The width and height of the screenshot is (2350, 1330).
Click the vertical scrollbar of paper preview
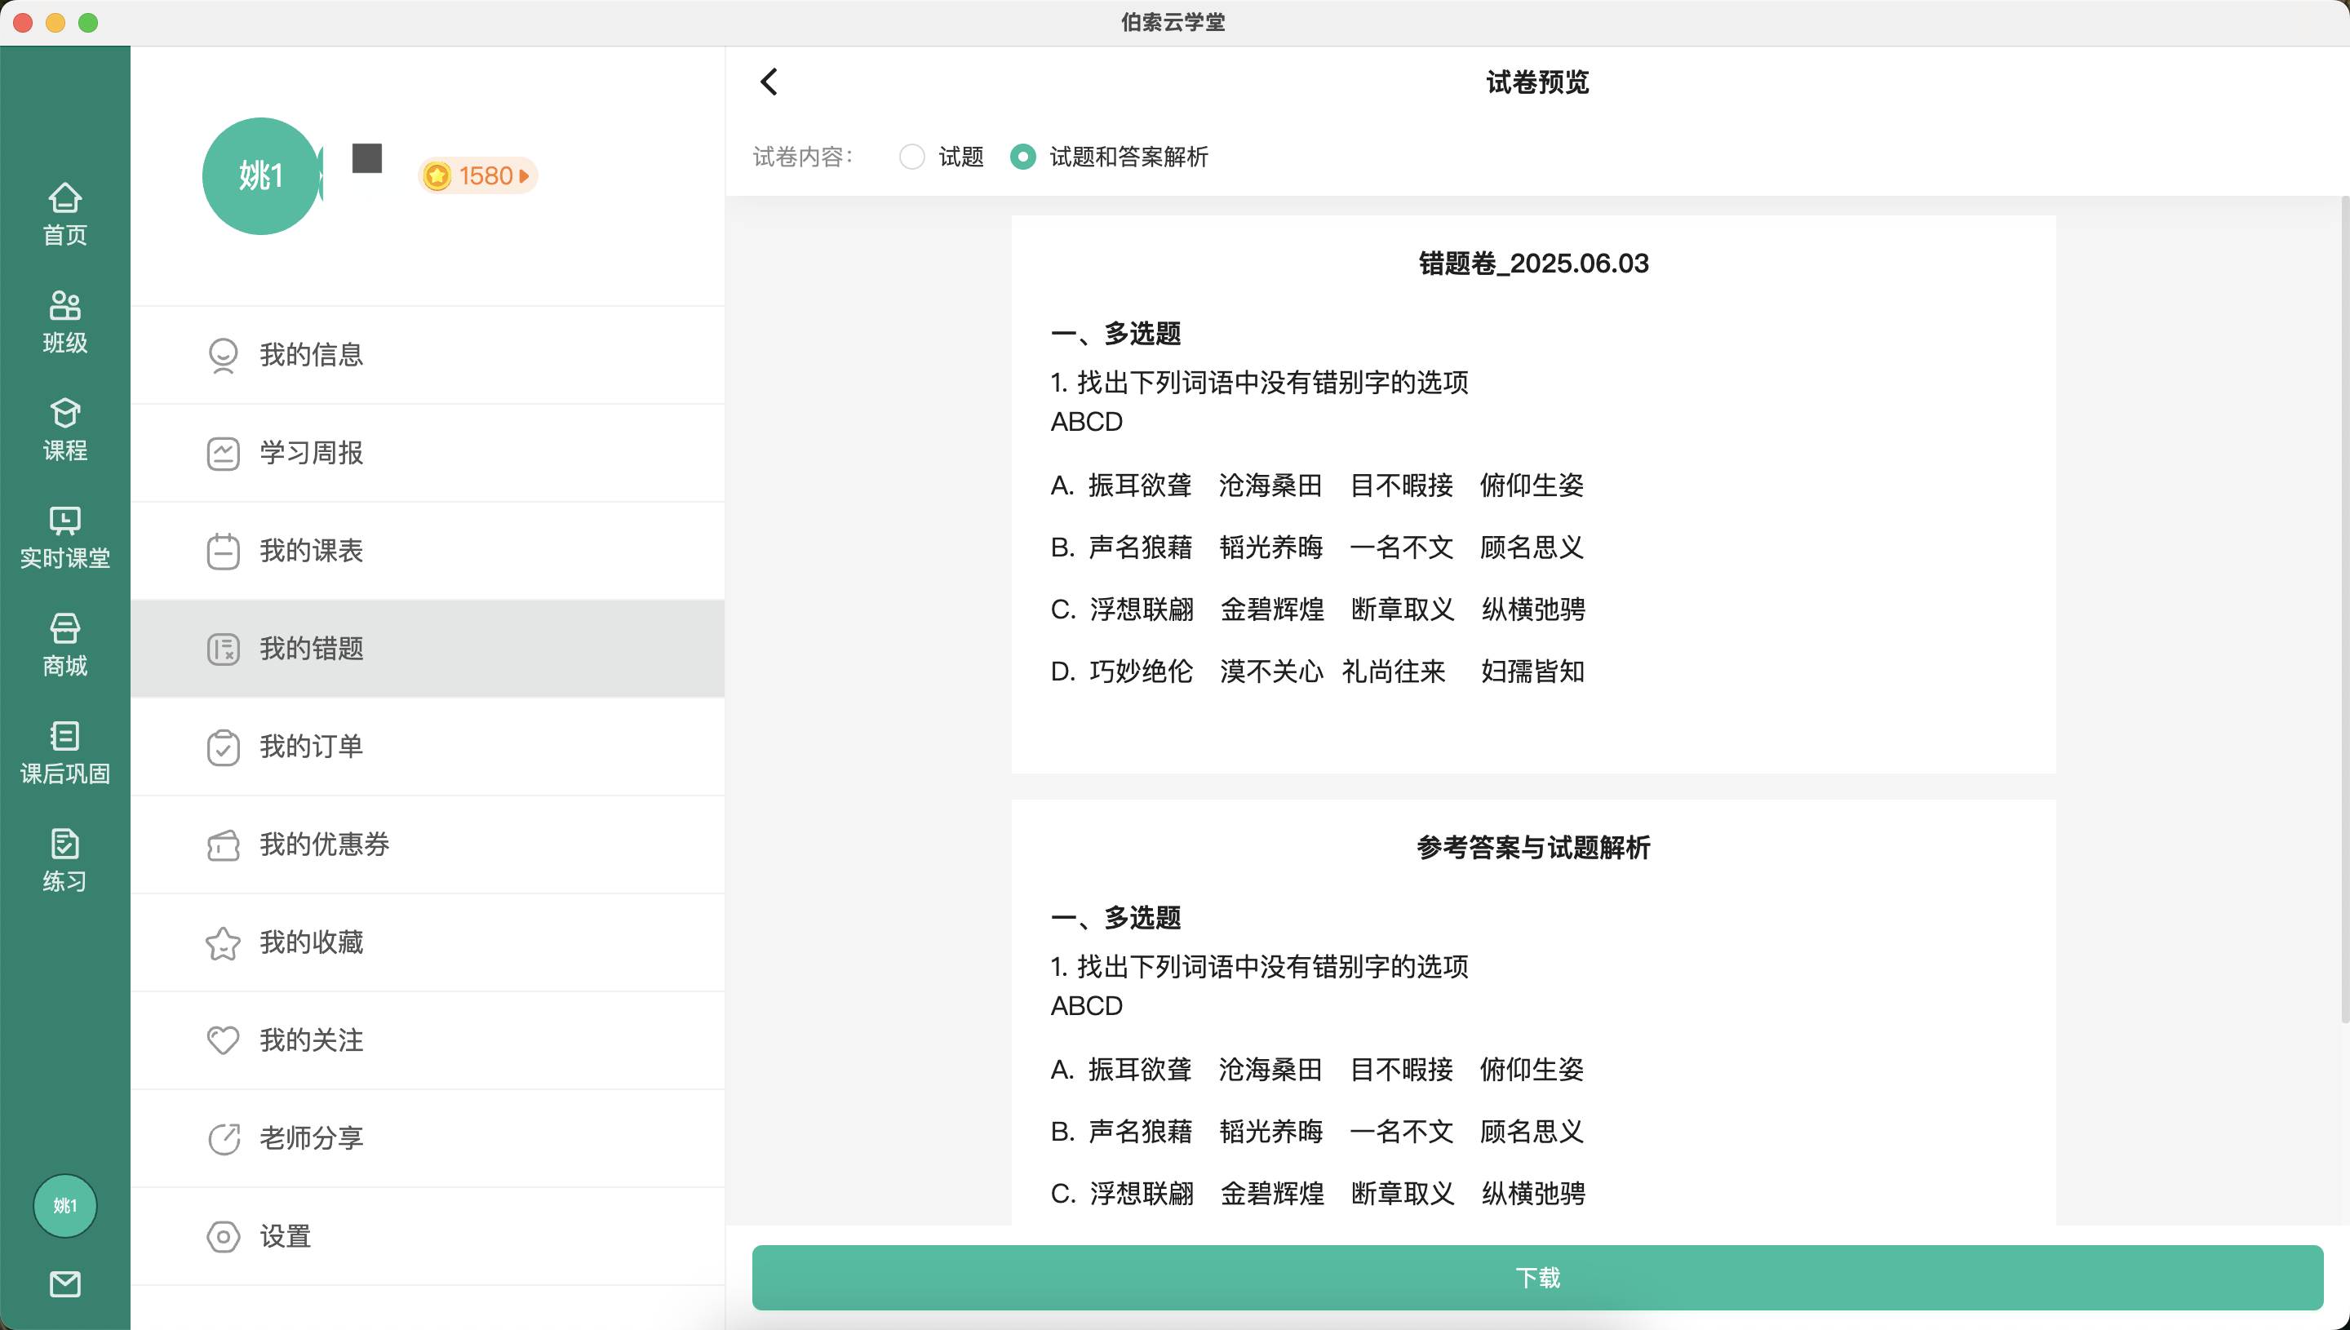(x=2344, y=610)
